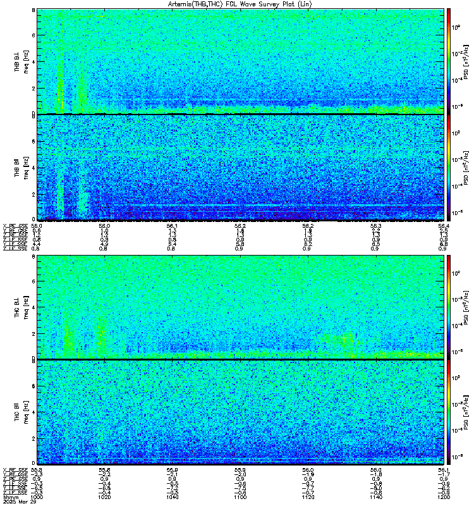Click the "THC B⊥ freq [Hz]" axis label
474x506 pixels.
pyautogui.click(x=21, y=307)
